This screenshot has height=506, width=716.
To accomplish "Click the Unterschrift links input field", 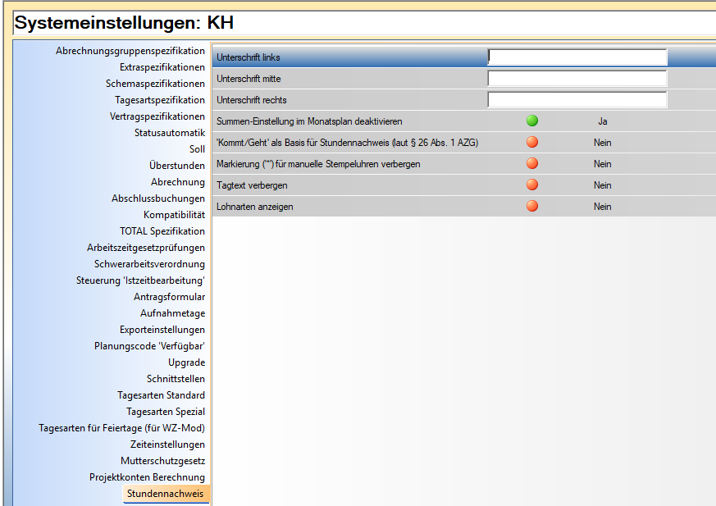I will click(577, 57).
